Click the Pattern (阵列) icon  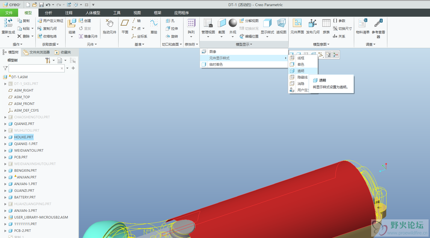point(191,23)
